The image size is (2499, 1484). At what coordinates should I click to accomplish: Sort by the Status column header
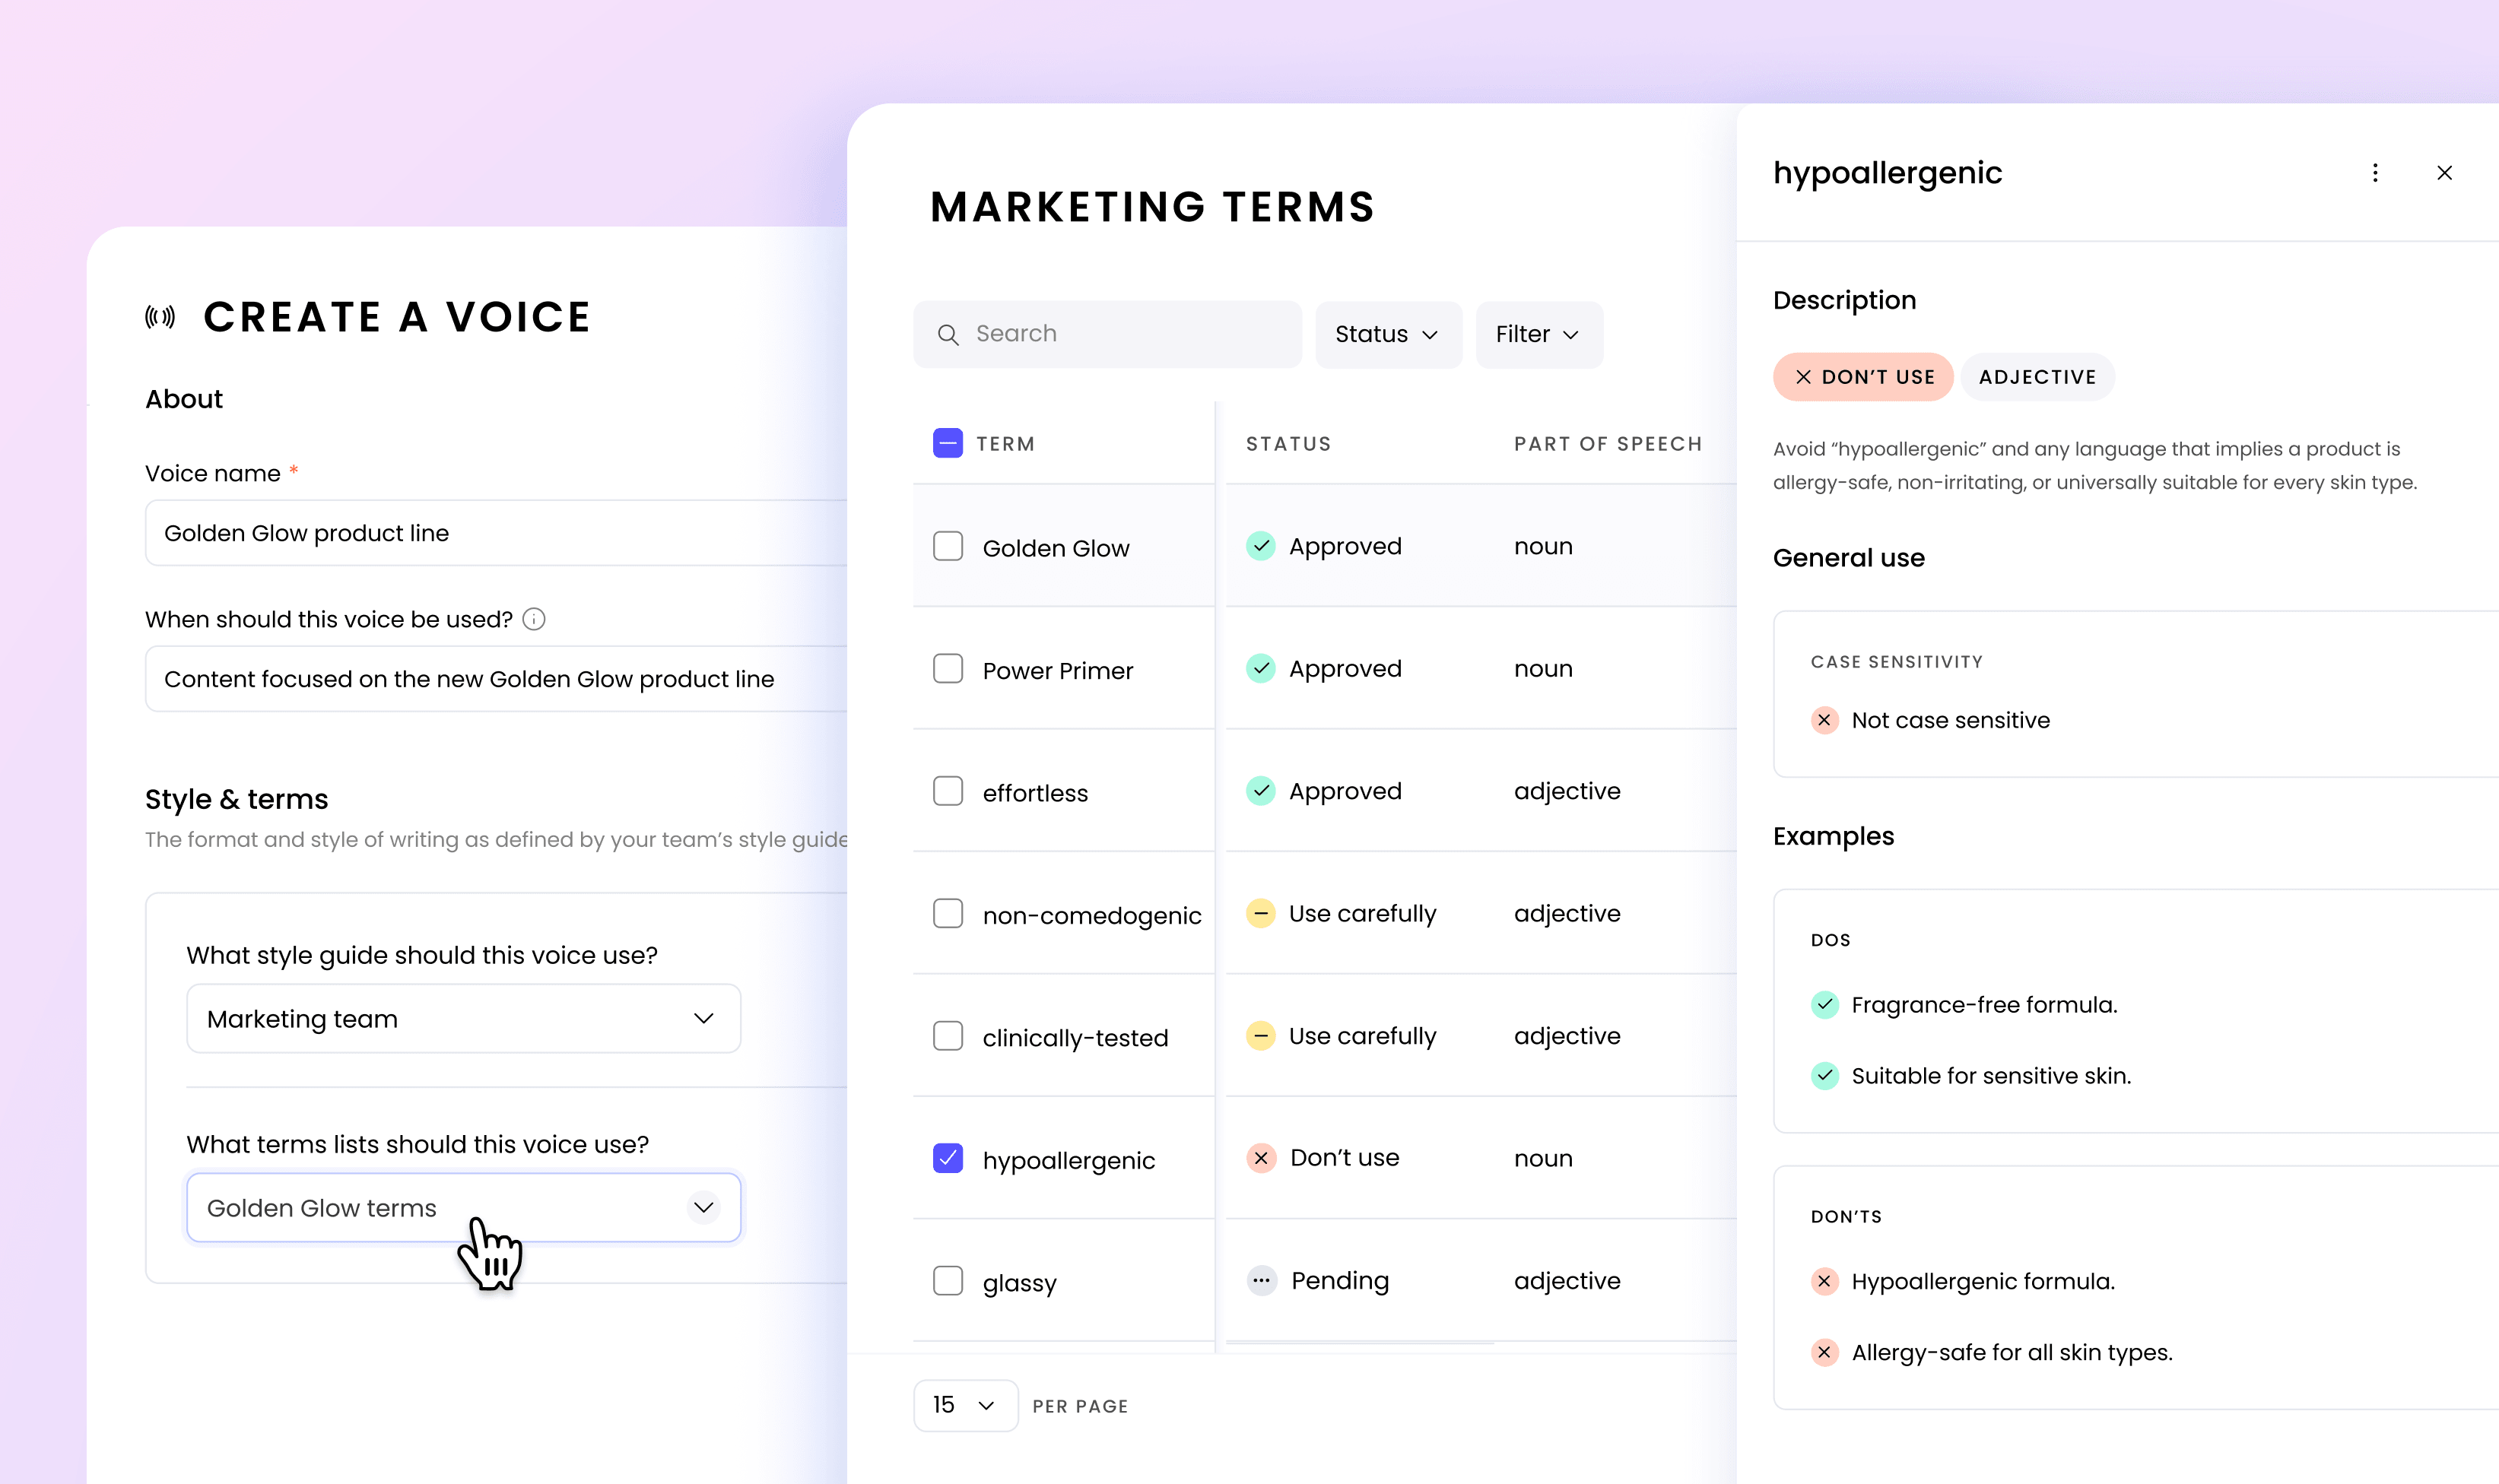coord(1288,444)
